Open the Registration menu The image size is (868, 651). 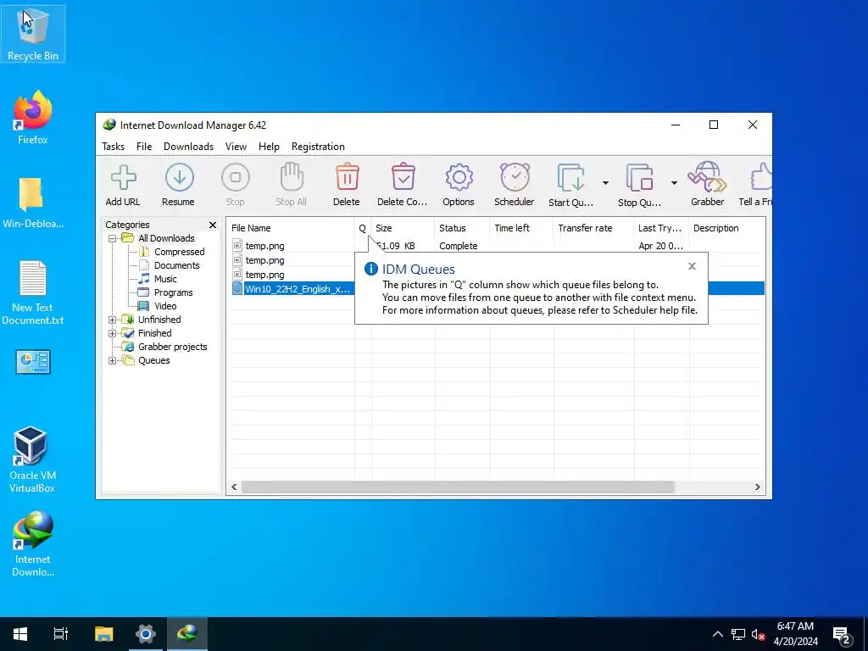[x=319, y=147]
